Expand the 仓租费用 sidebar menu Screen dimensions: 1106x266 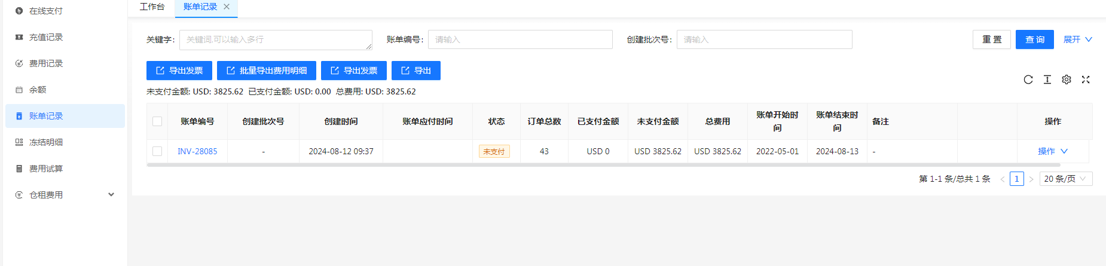click(x=111, y=195)
